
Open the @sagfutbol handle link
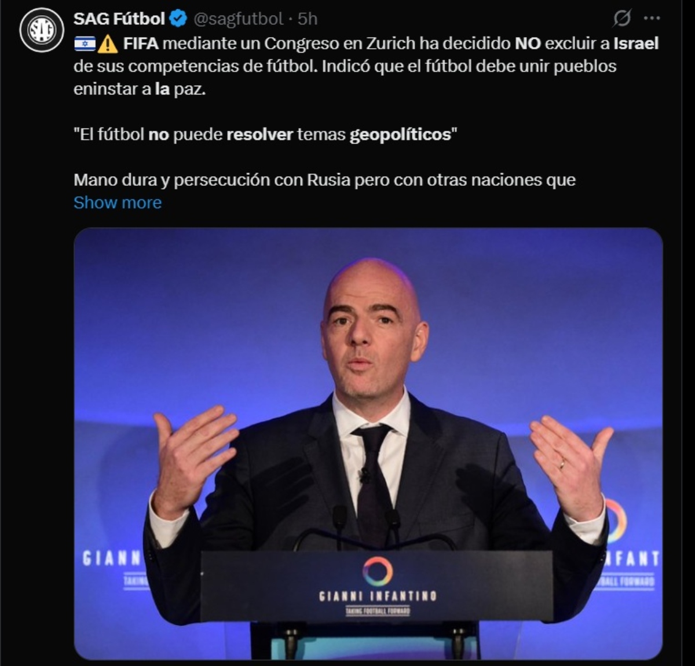[238, 19]
